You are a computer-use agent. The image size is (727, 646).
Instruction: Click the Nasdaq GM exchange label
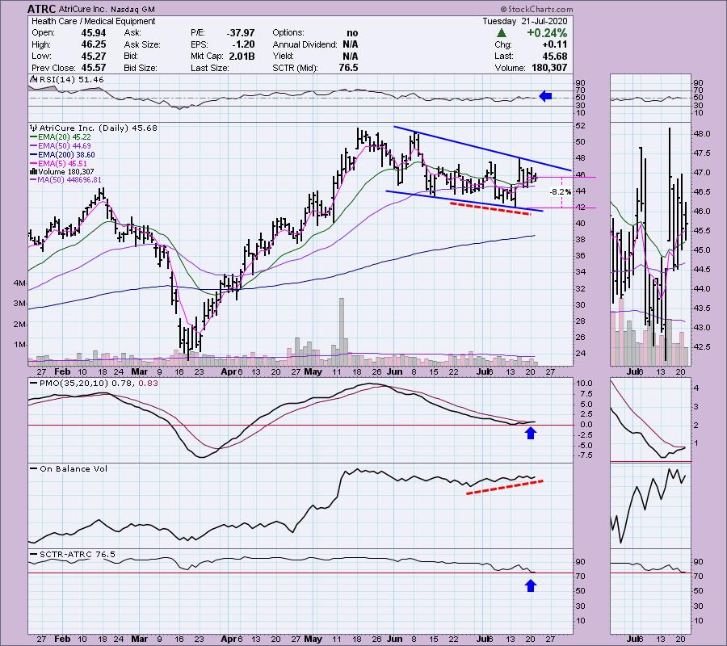[x=132, y=9]
